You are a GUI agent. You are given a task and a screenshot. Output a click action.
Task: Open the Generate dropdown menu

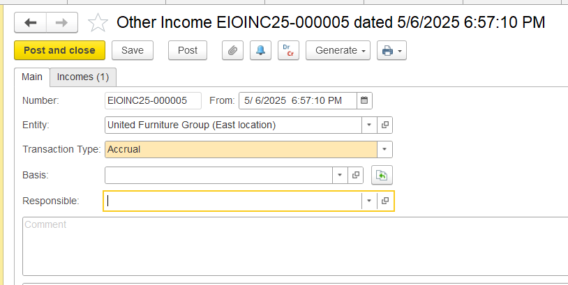tap(338, 50)
